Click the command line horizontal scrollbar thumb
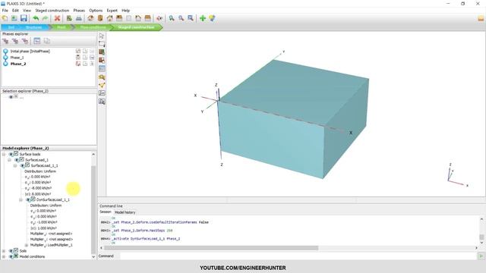Viewport: 486px width, 273px height. (x=211, y=248)
